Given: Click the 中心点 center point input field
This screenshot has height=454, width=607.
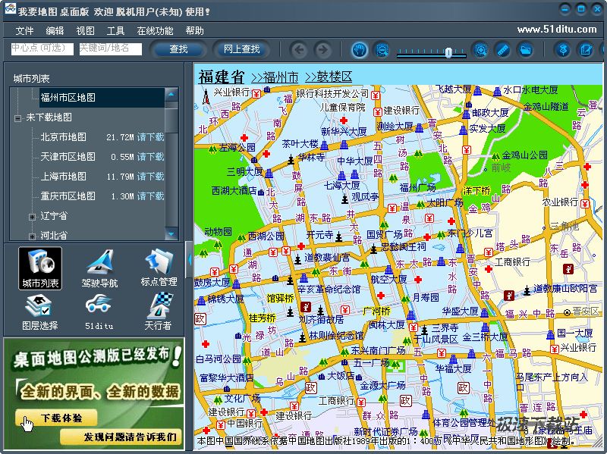Looking at the screenshot, I should [42, 49].
